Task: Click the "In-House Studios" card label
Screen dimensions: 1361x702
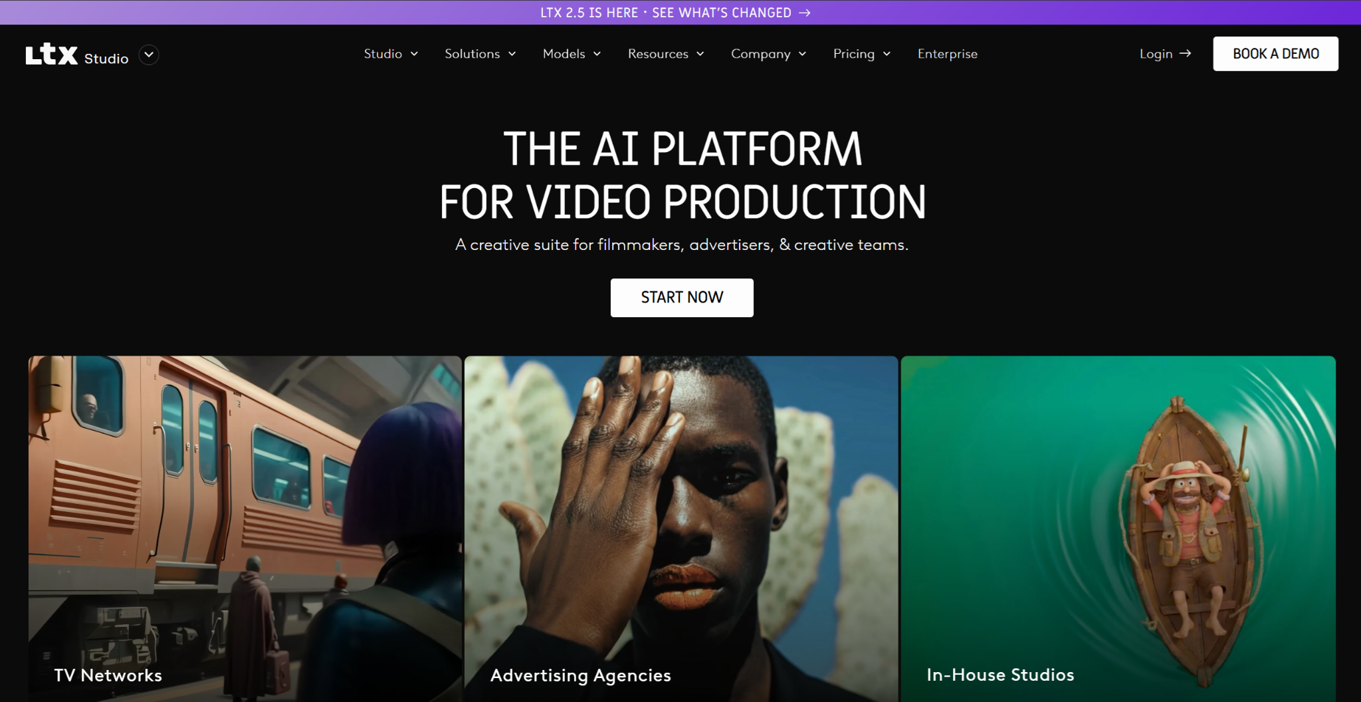Action: pyautogui.click(x=1000, y=675)
